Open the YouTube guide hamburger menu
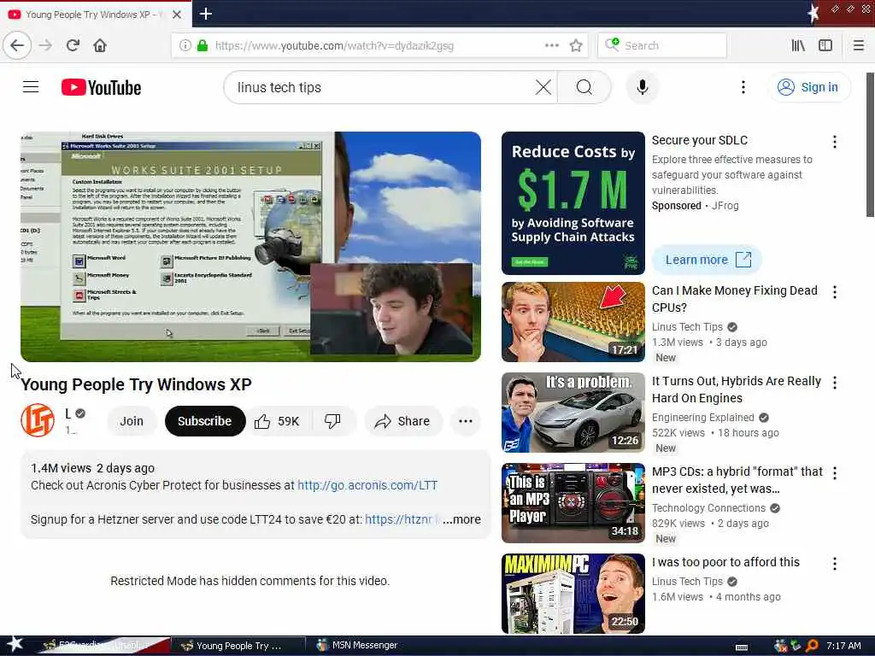This screenshot has width=875, height=656. click(x=31, y=87)
